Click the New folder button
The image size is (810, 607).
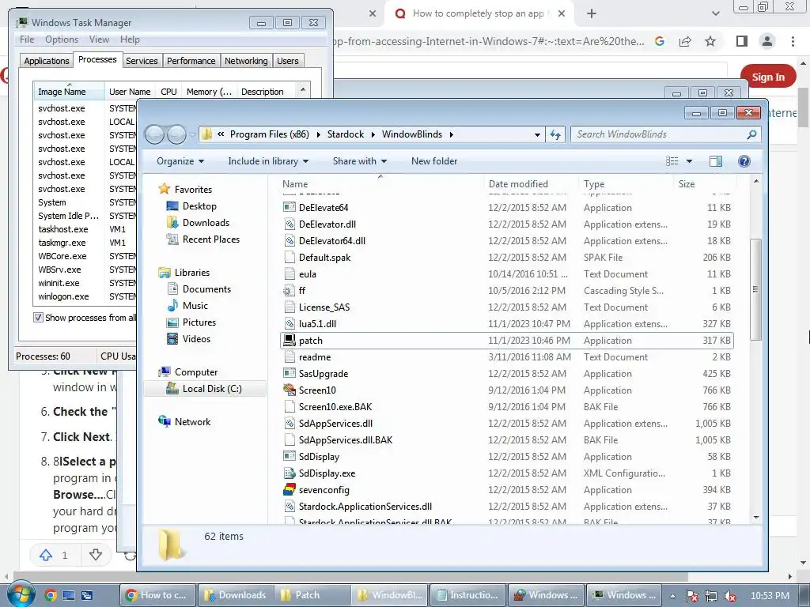434,161
